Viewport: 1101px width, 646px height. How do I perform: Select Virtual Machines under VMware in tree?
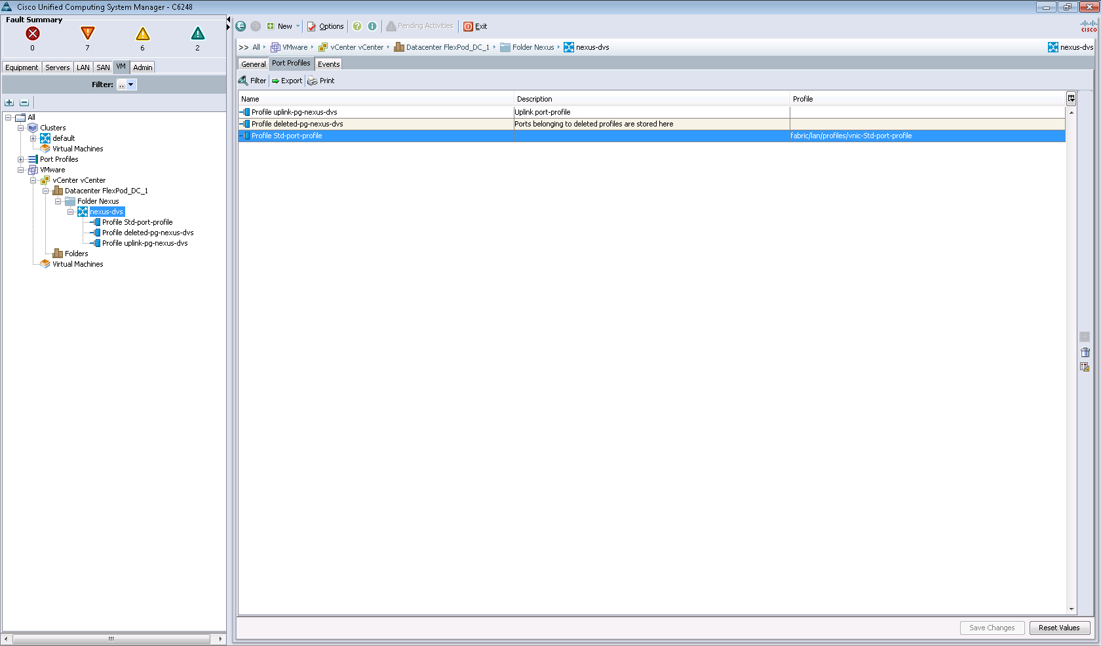pos(78,264)
